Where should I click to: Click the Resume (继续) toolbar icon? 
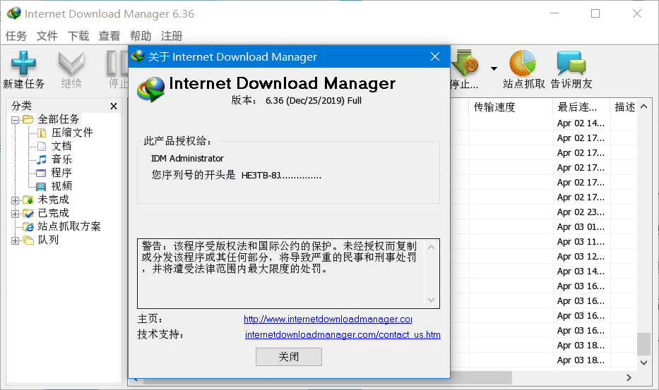[x=71, y=63]
